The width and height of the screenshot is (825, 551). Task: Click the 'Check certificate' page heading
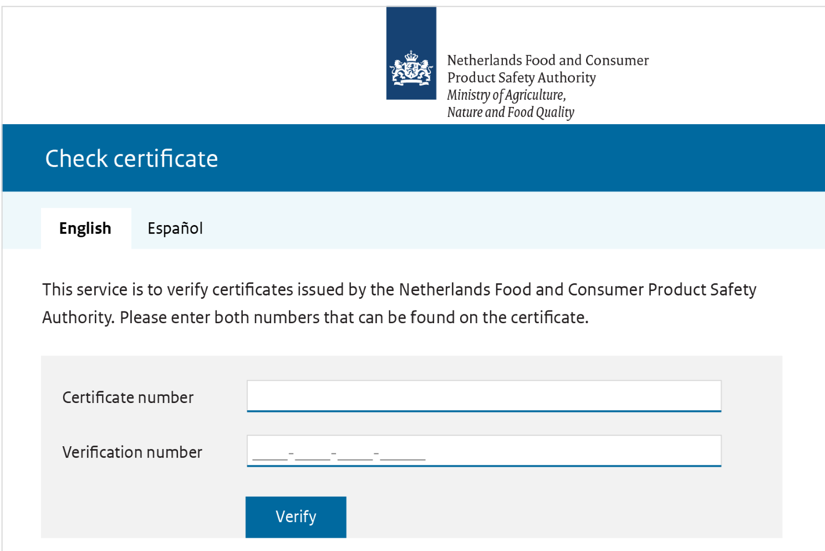pos(132,159)
